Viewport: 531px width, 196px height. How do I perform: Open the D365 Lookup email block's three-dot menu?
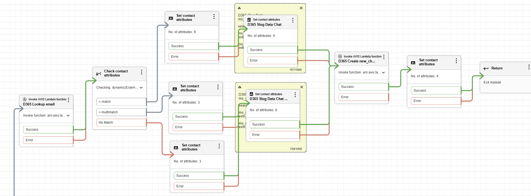pos(69,100)
